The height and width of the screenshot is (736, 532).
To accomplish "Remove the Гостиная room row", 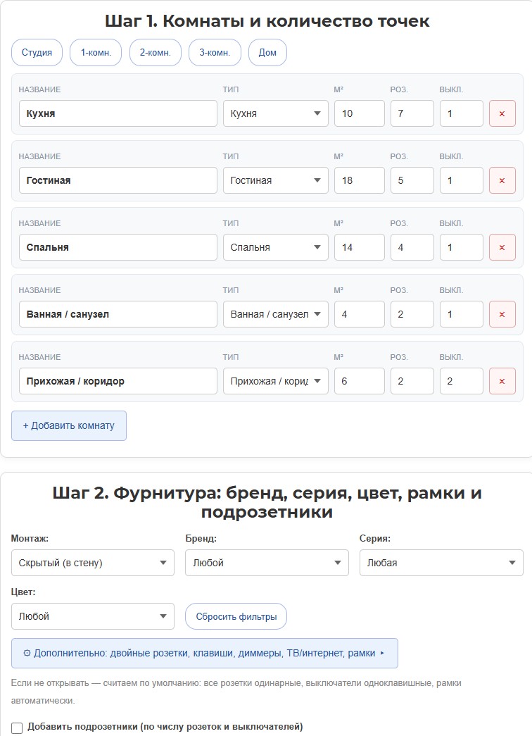I will [x=502, y=180].
